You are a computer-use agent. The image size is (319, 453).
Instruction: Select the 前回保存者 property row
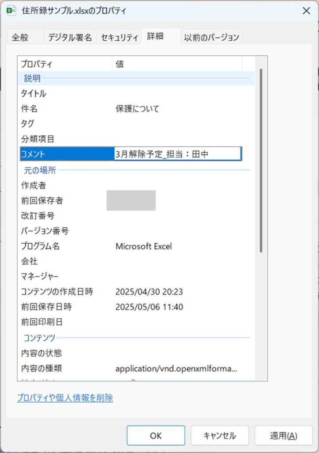(x=136, y=200)
